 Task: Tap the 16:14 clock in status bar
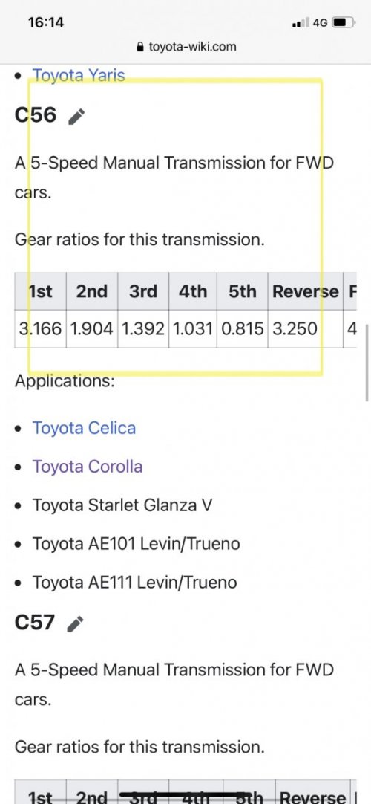tap(46, 22)
